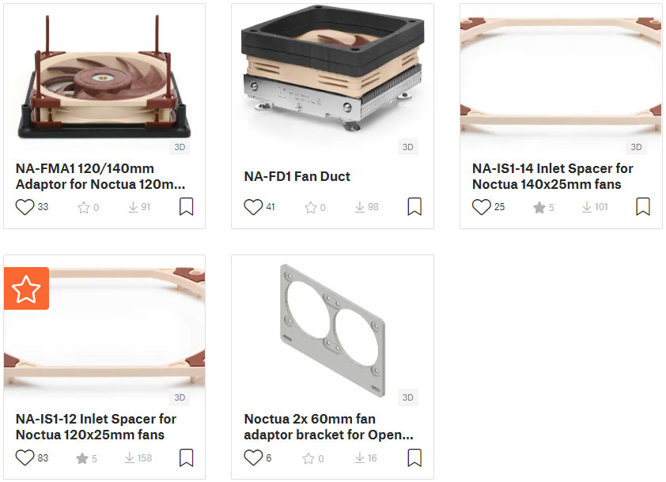Screen dimensions: 666x482
Task: Like the NA-FD1 Fan Duct model
Action: click(x=253, y=207)
